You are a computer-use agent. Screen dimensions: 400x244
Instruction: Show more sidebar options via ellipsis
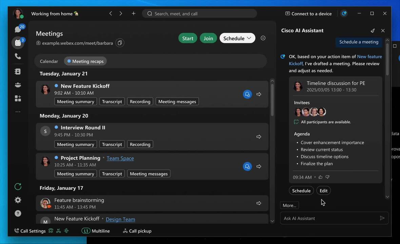pyautogui.click(x=18, y=112)
